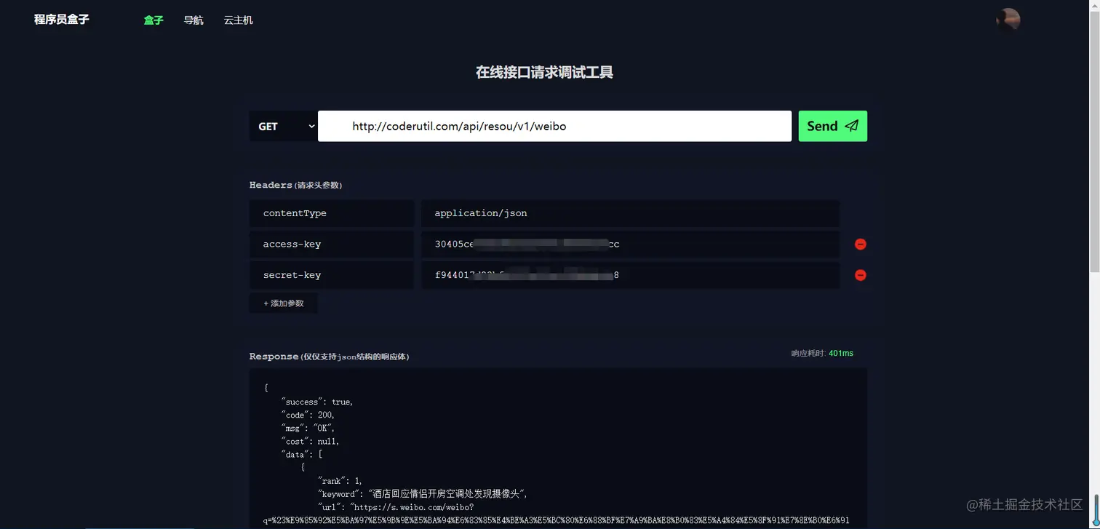Edit the secret-key value field
1100x529 pixels.
630,275
